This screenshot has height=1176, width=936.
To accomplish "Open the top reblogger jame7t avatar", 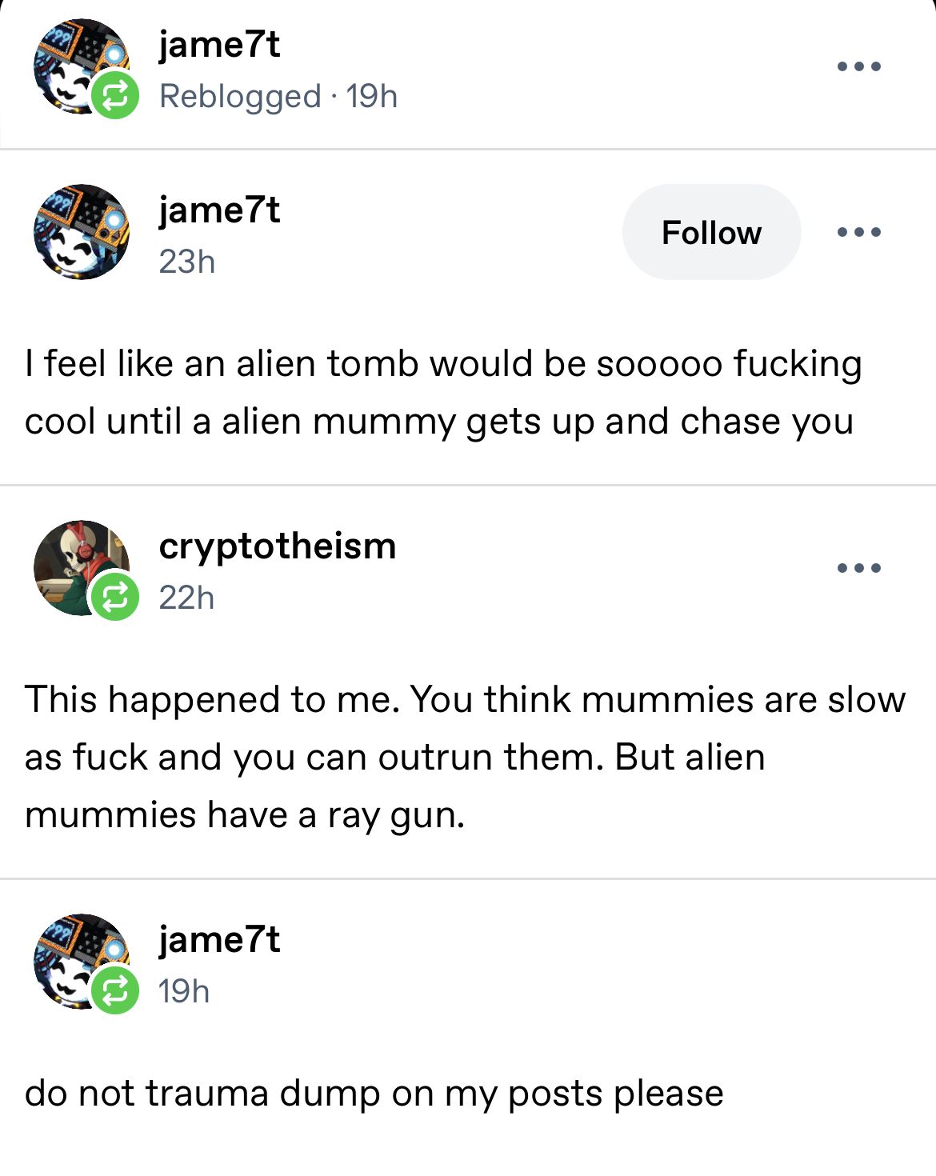I will (x=81, y=66).
